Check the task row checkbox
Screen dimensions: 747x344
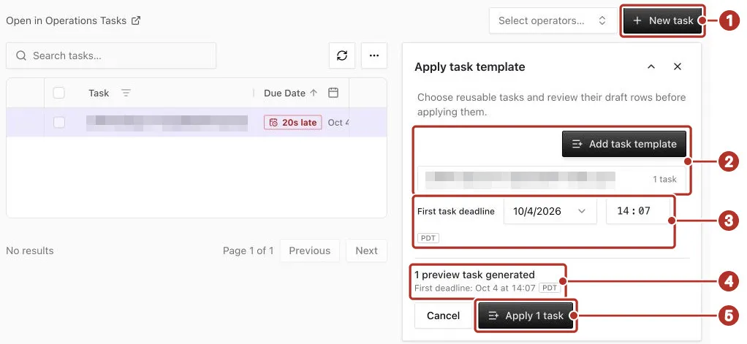pyautogui.click(x=59, y=122)
